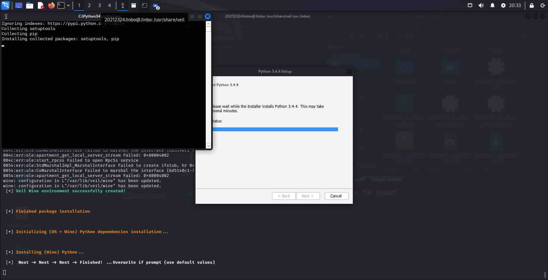Click the Python 3.4.4 Setup title bar

(x=275, y=71)
